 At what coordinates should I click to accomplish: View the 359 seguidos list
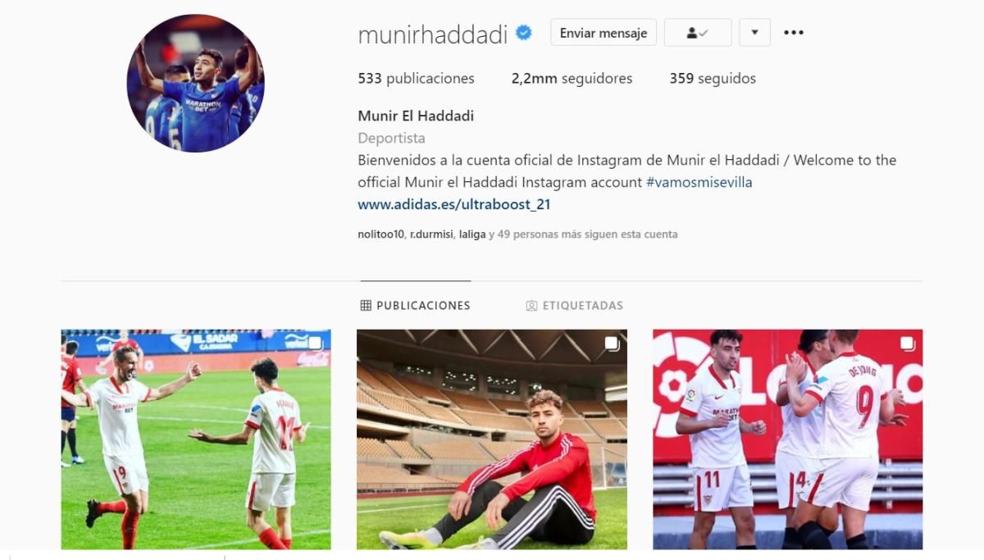pos(713,79)
